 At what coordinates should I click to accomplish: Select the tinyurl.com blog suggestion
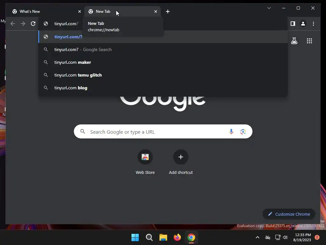coord(163,88)
